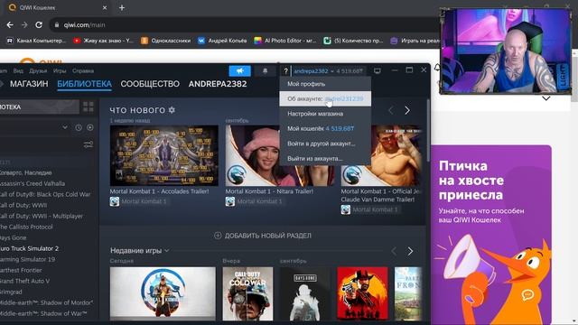The width and height of the screenshot is (578, 325).
Task: Expand the library category dropdown chevron
Action: point(65,127)
